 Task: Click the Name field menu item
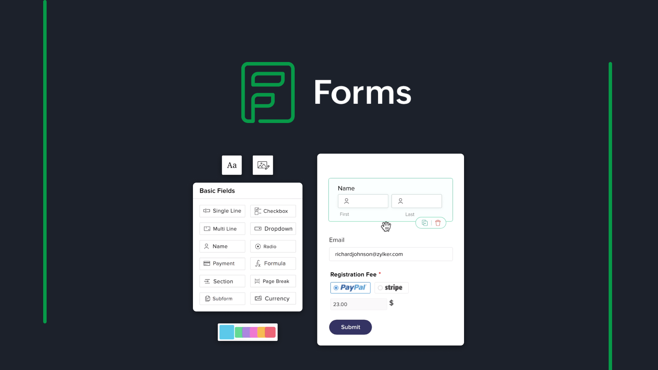[222, 246]
